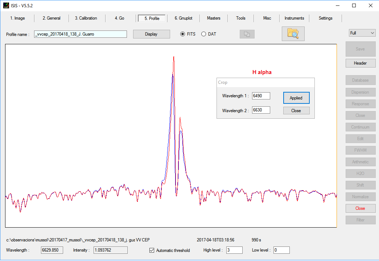This screenshot has width=379, height=261.
Task: Toggle the Automatic threshold checkbox
Action: pyautogui.click(x=152, y=250)
